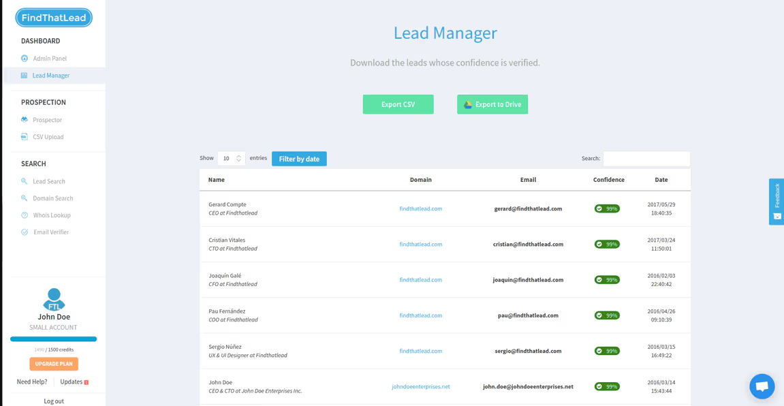The height and width of the screenshot is (406, 784).
Task: Open the johndoeenterprises.net domain link
Action: [x=420, y=386]
